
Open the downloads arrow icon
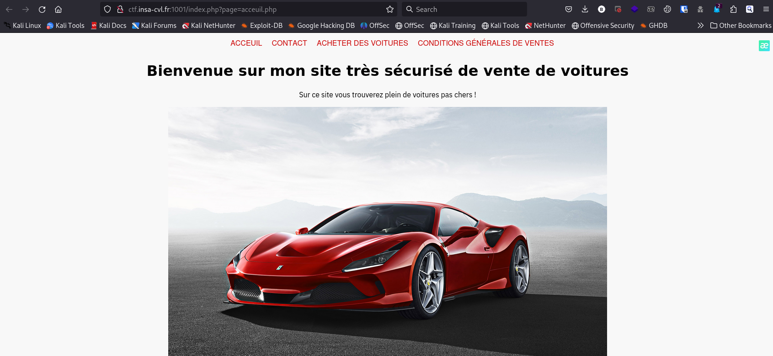pos(585,9)
